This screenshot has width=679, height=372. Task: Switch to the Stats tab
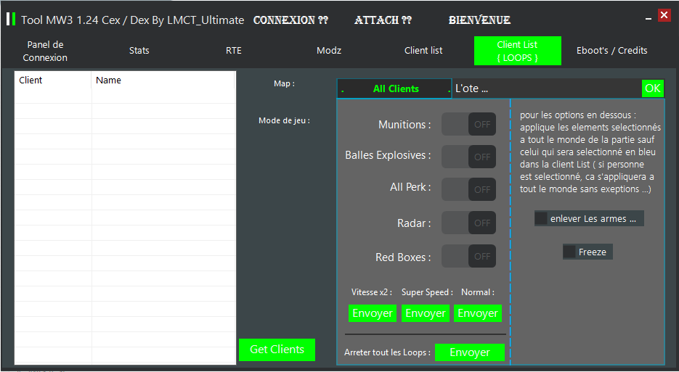139,51
